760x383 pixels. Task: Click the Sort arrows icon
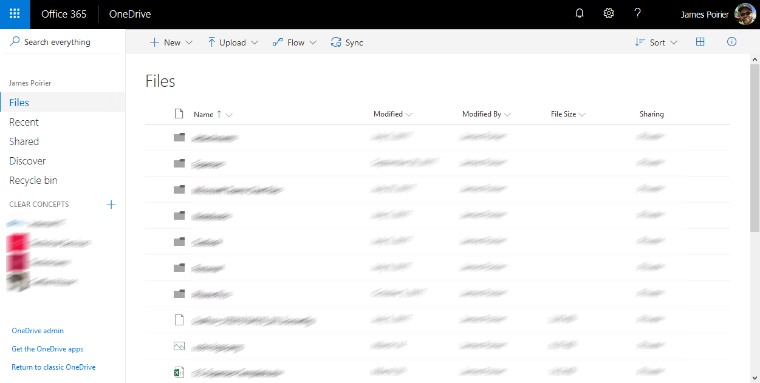[640, 42]
